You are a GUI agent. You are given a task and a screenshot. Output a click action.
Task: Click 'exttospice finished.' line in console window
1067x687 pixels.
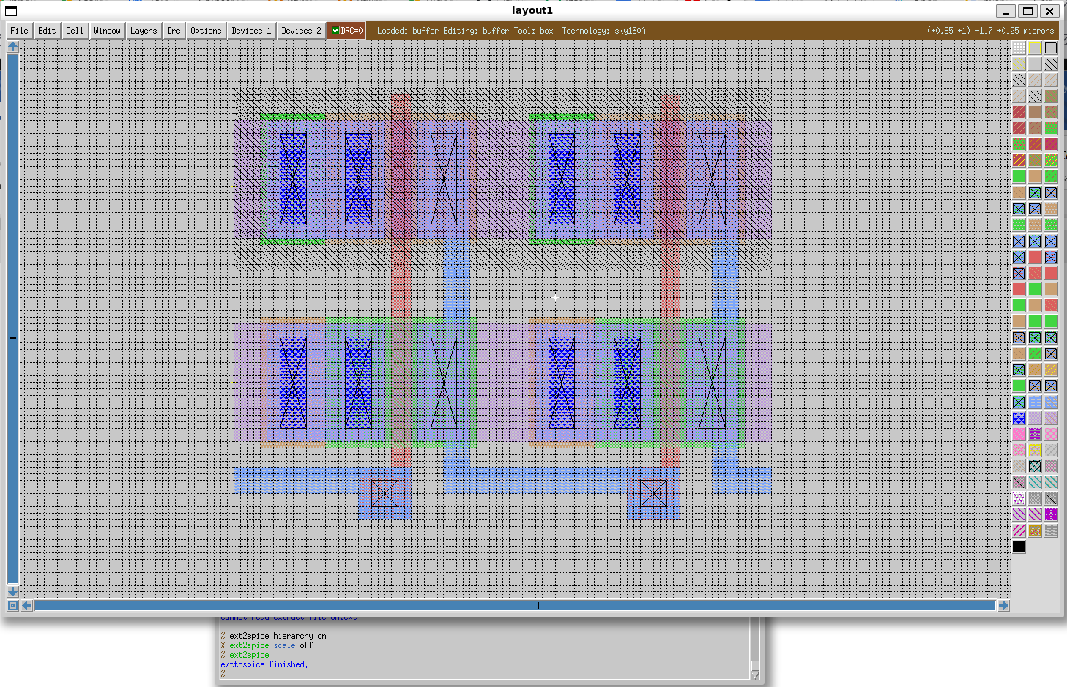264,664
